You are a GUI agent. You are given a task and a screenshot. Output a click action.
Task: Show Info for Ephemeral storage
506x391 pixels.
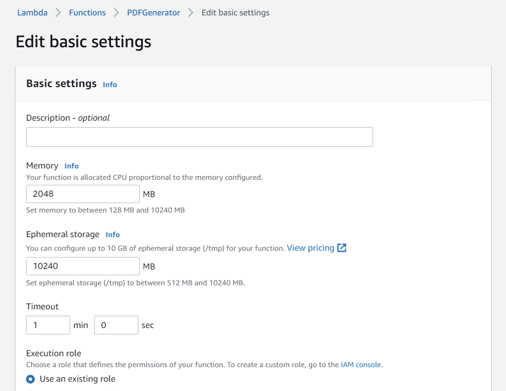[112, 235]
